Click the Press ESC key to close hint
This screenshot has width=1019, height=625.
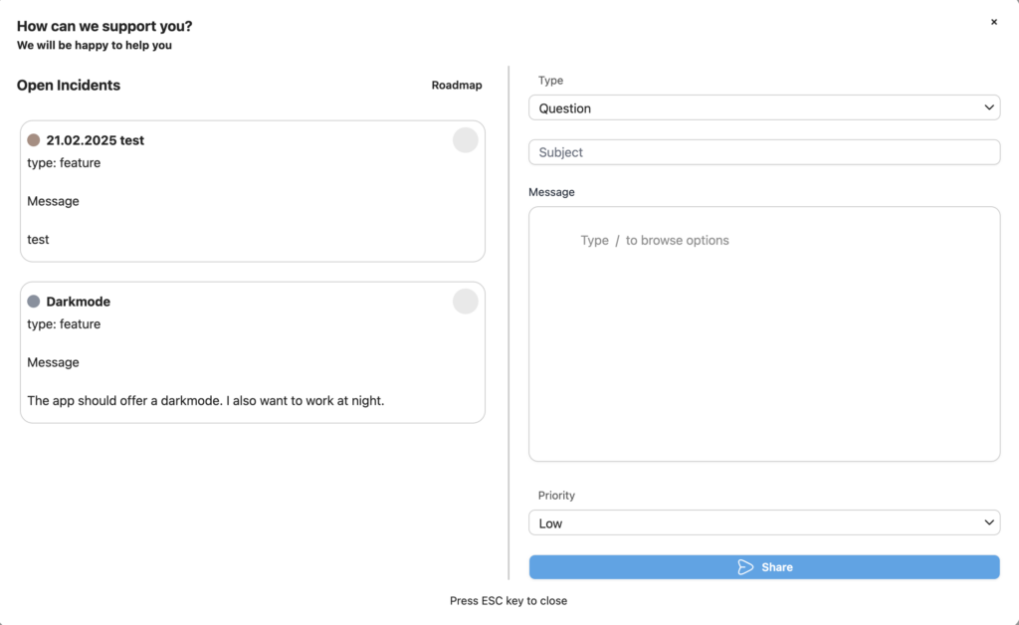(509, 601)
